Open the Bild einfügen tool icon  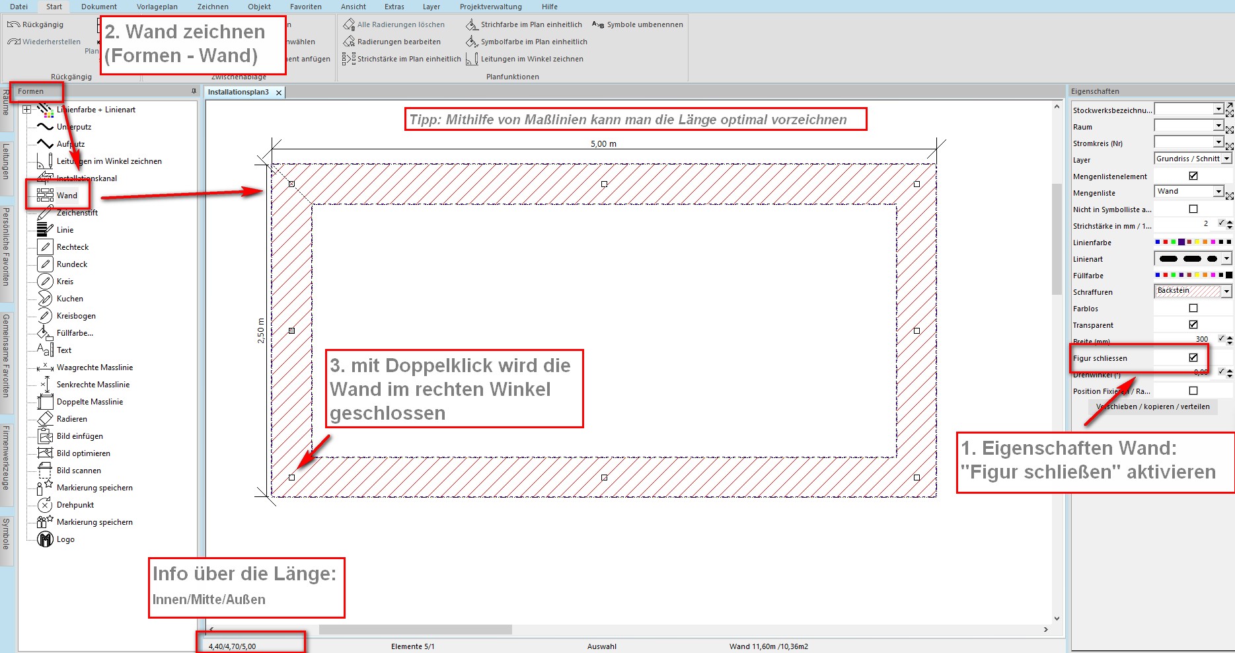45,436
